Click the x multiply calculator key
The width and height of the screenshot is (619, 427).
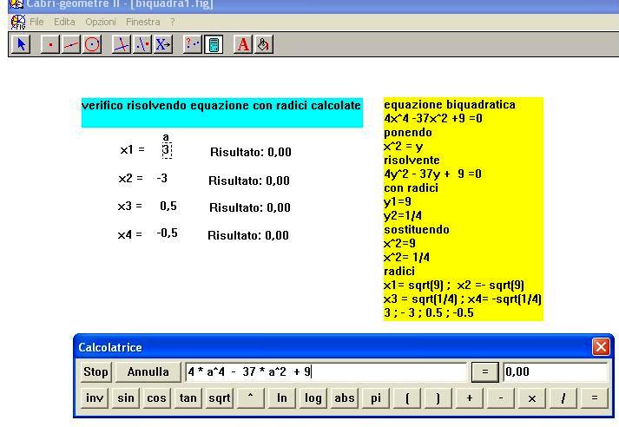tap(532, 397)
